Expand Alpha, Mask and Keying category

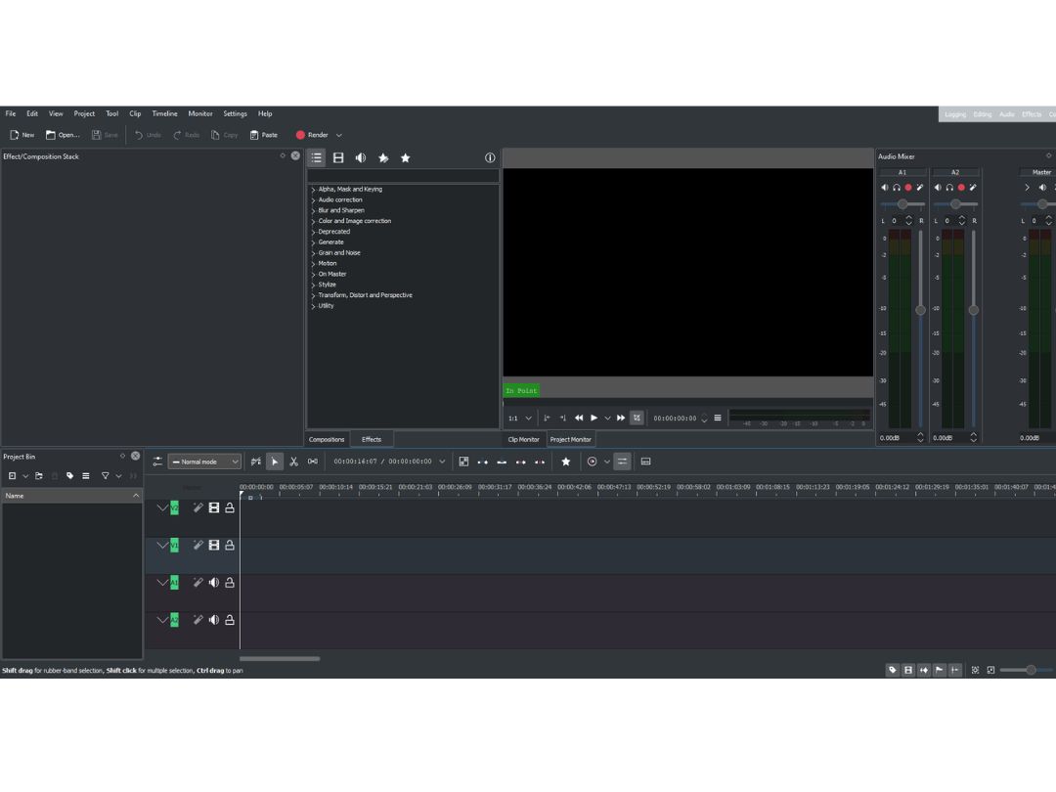[x=313, y=190]
